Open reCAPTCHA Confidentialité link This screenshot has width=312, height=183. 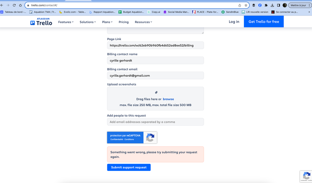117,139
